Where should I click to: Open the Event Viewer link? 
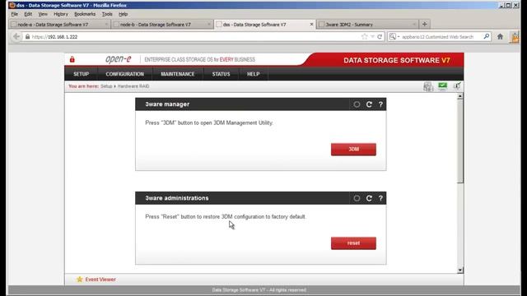click(100, 280)
